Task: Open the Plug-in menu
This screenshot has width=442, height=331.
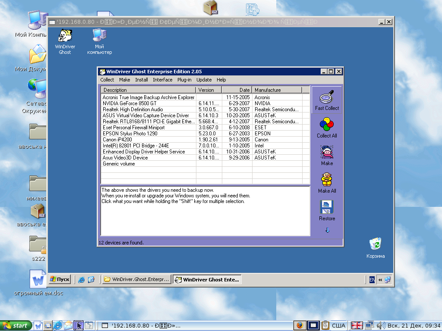Action: click(x=184, y=80)
